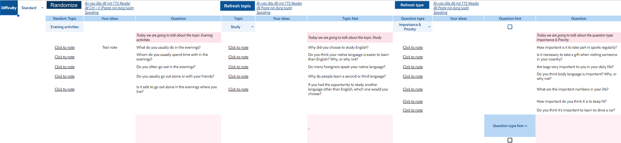Click note link for 'opportunity to study another language'

238,89
